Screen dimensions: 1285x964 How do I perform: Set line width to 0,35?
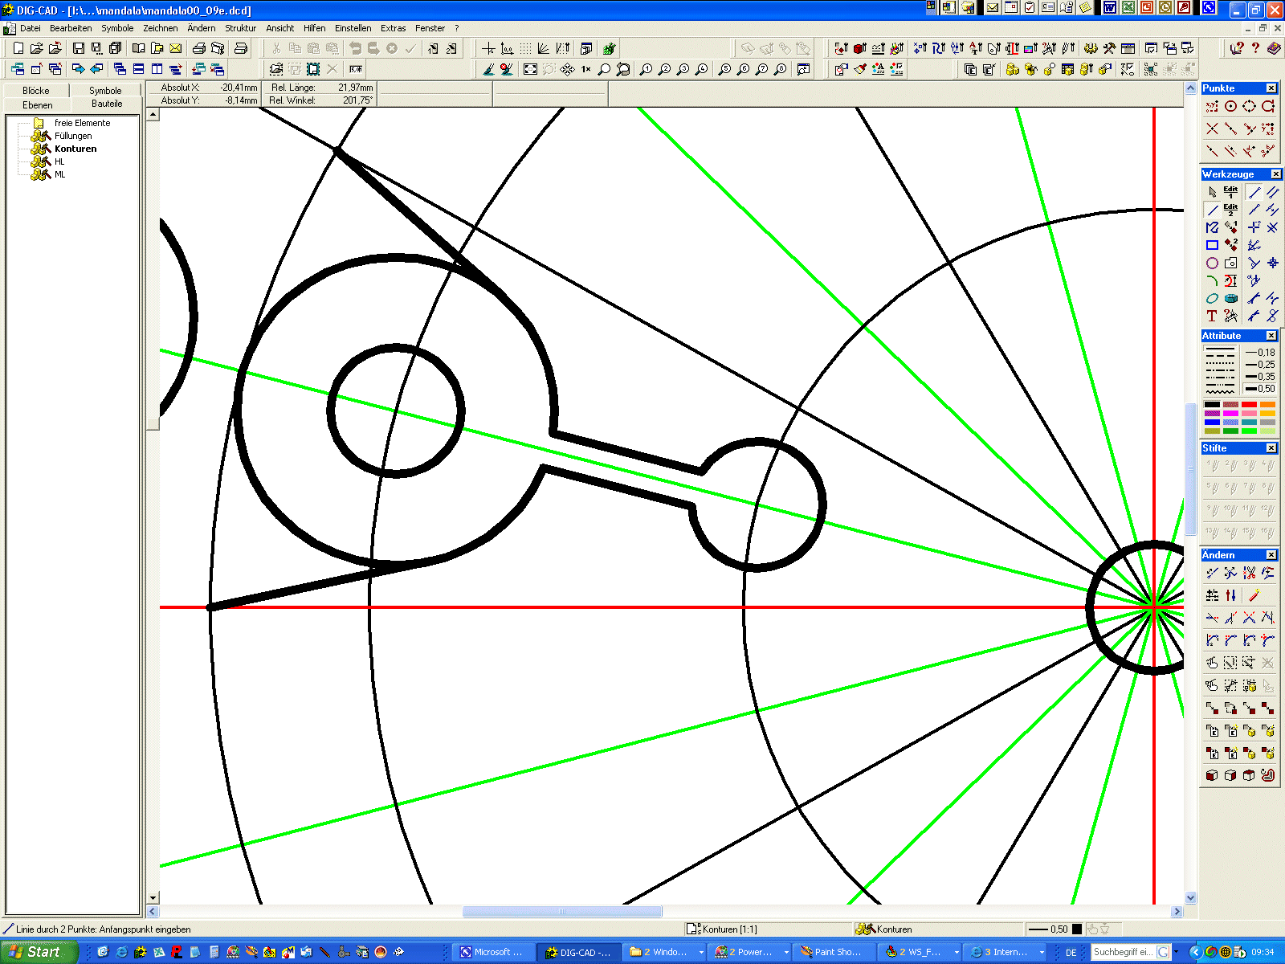pyautogui.click(x=1260, y=377)
